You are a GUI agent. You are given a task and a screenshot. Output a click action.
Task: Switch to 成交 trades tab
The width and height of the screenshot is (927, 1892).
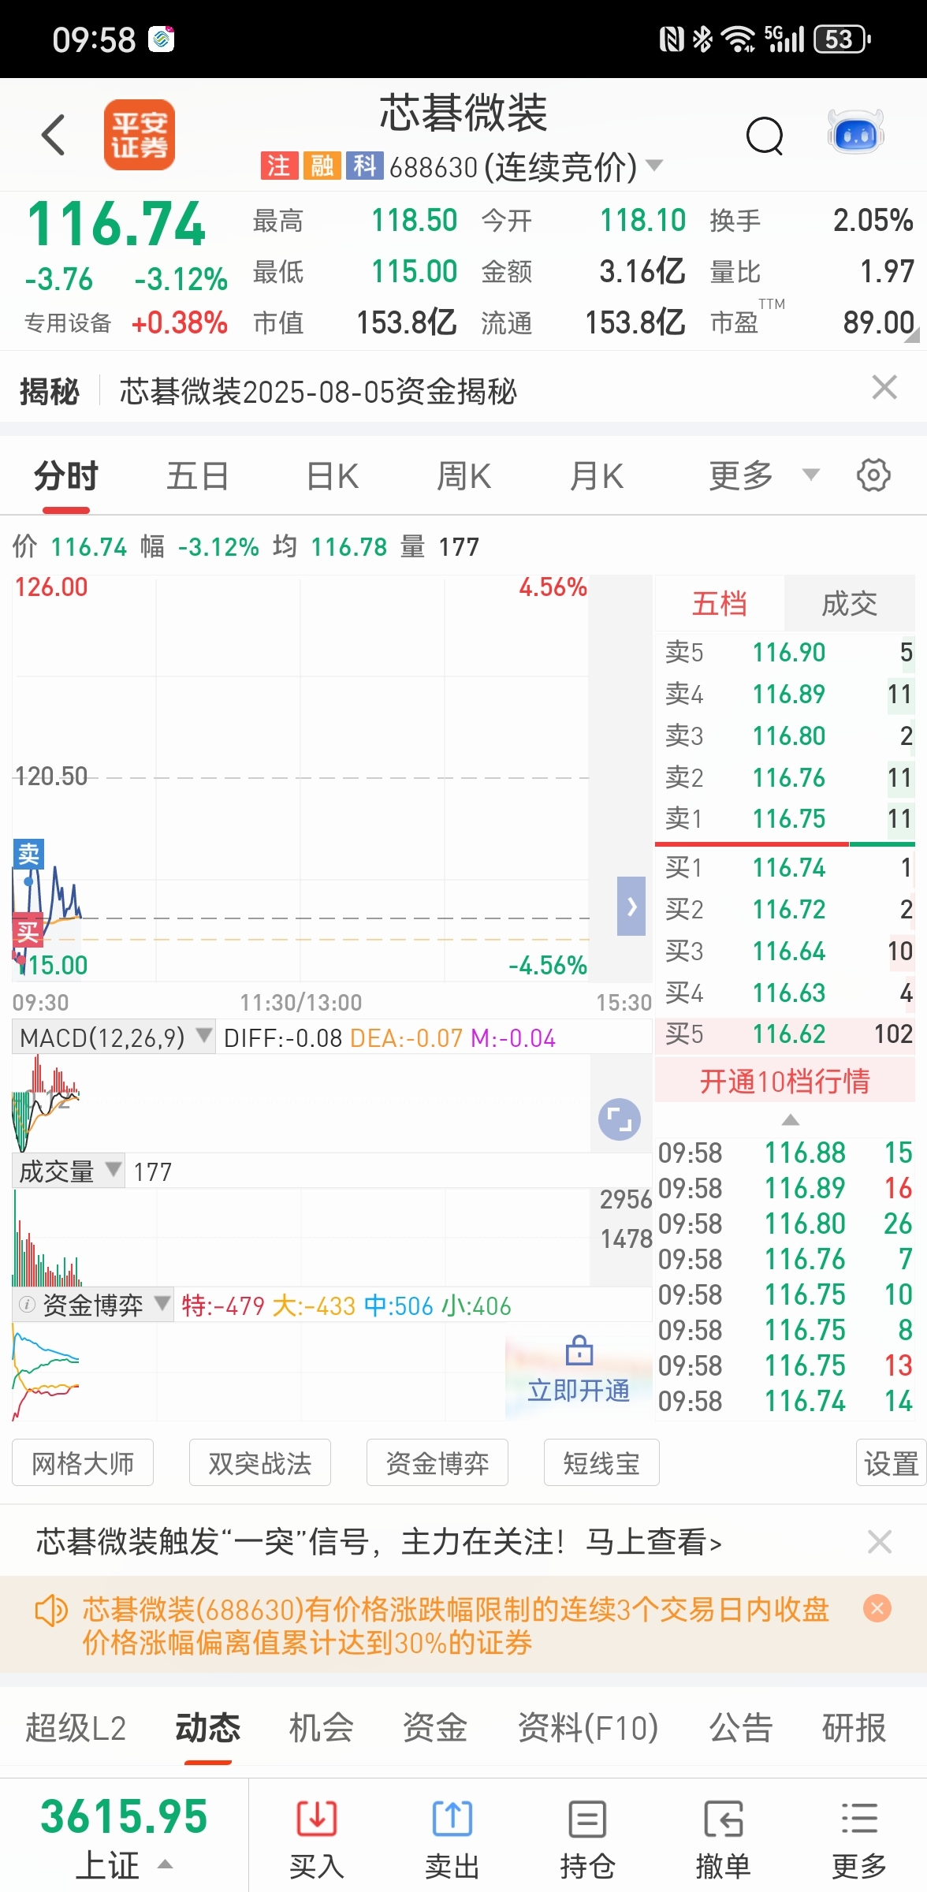850,604
